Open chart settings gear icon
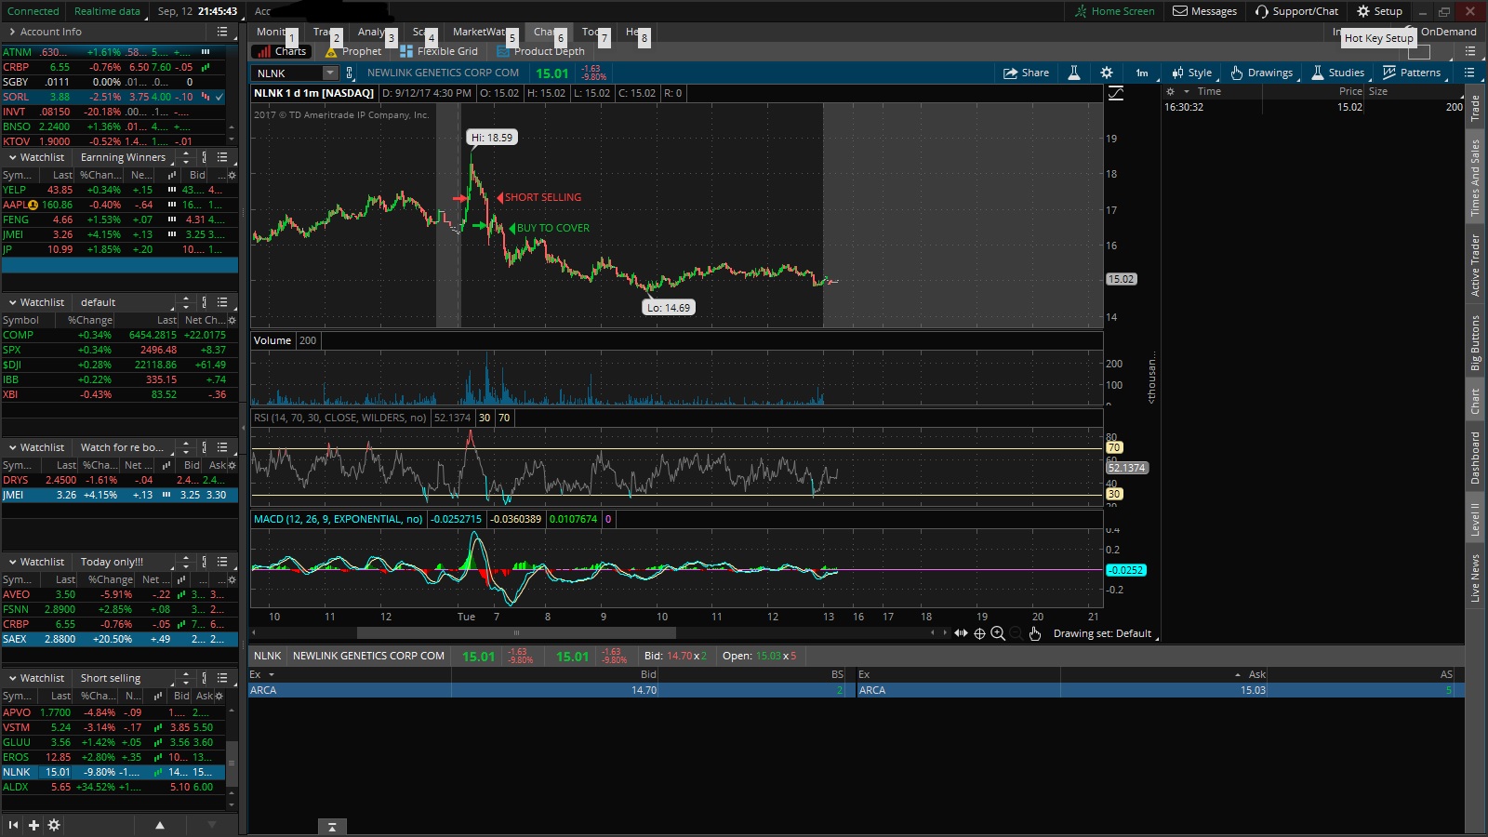Image resolution: width=1488 pixels, height=837 pixels. (x=1106, y=73)
